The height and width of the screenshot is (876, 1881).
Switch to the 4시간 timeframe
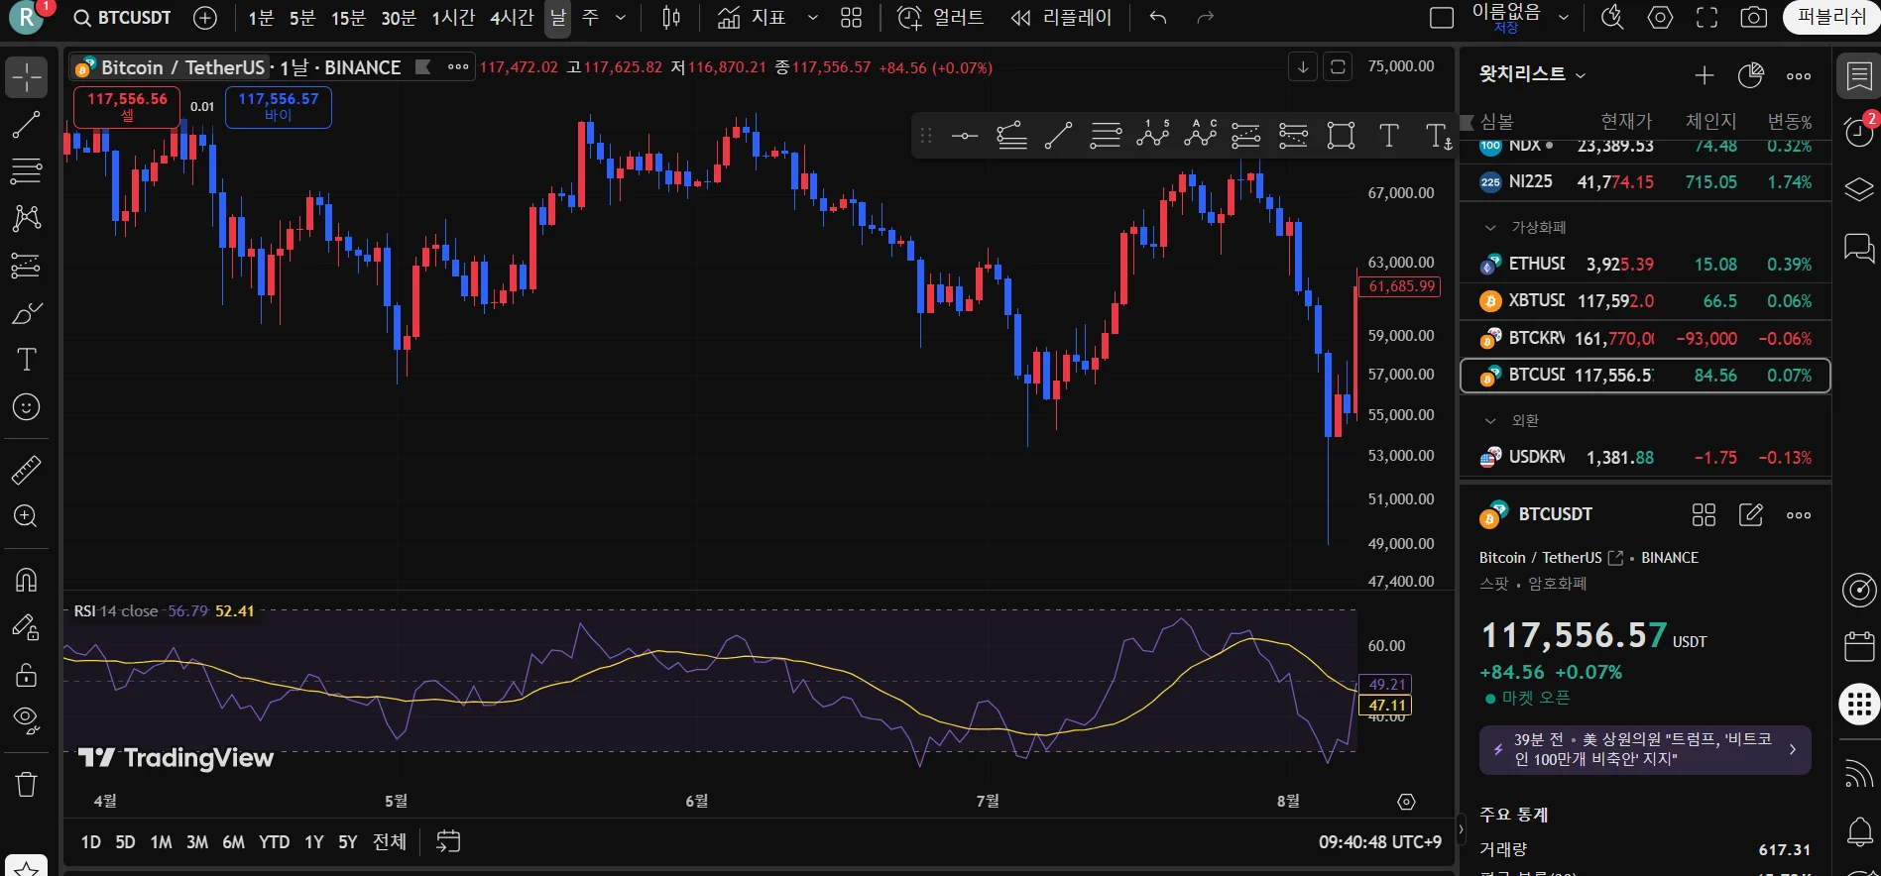pos(512,18)
